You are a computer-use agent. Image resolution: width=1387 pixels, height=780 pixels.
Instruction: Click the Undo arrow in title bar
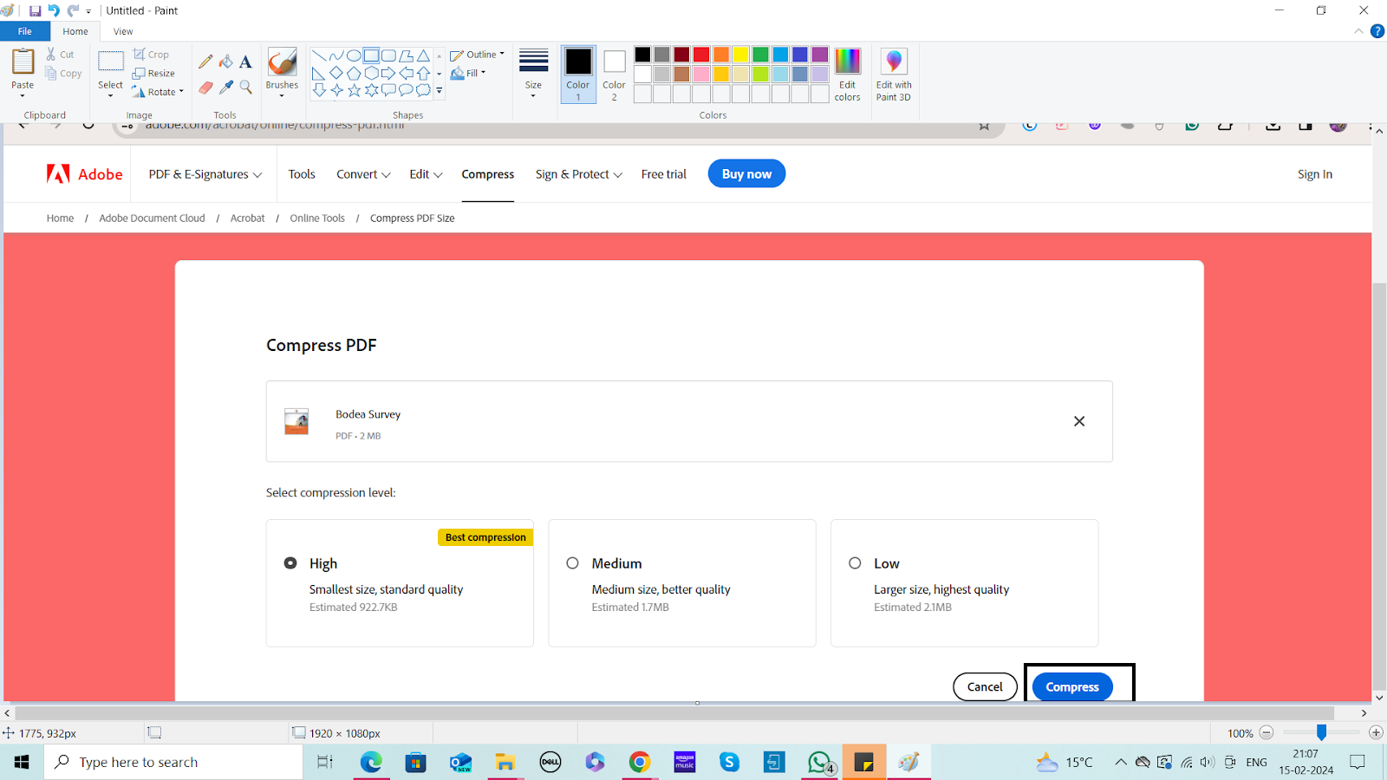pos(54,11)
